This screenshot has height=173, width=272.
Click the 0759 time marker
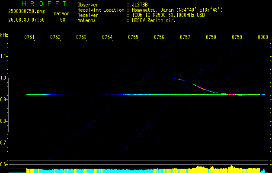(237, 37)
